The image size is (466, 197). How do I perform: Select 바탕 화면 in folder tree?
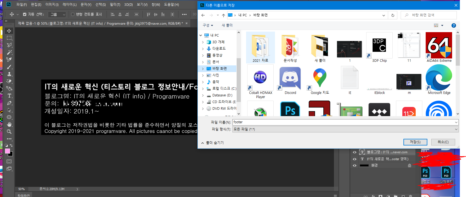219,68
